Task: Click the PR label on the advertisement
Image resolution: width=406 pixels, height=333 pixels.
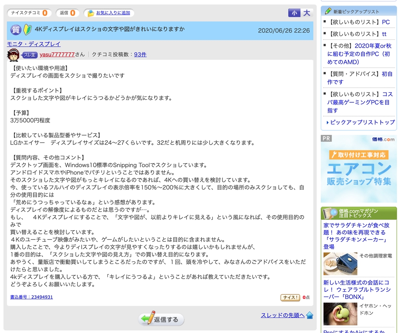Action: [326, 138]
